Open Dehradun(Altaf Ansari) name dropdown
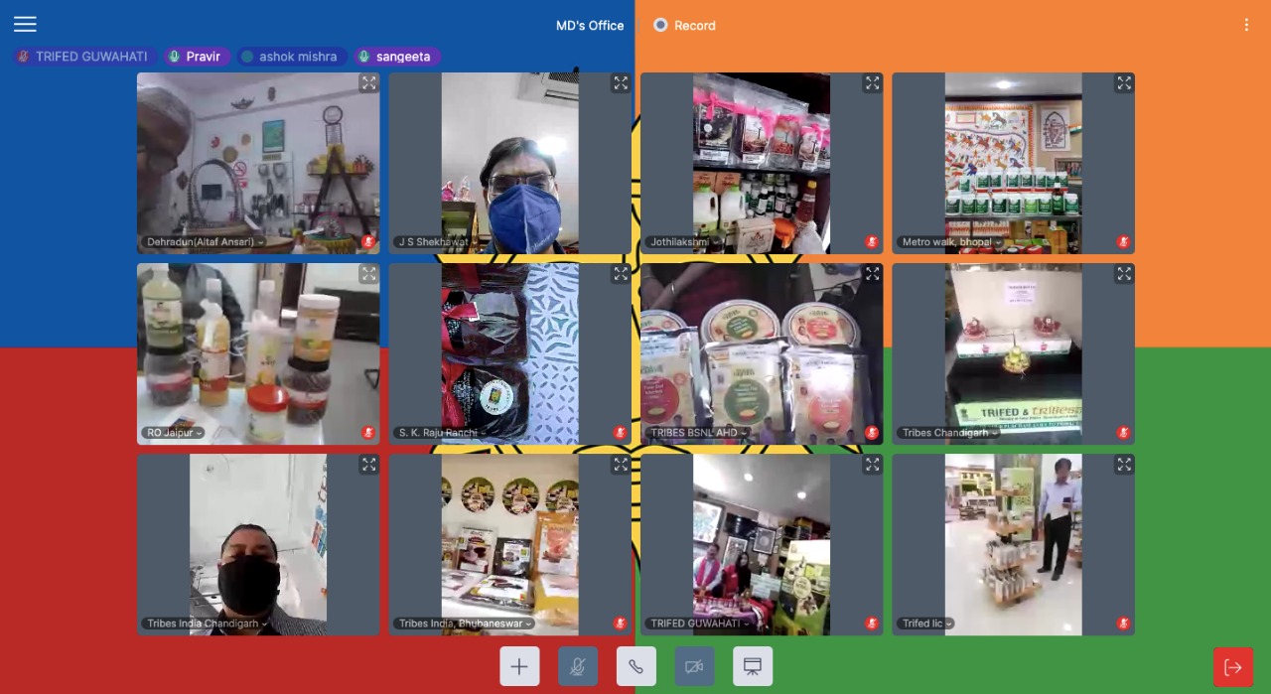This screenshot has height=694, width=1271. 204,242
